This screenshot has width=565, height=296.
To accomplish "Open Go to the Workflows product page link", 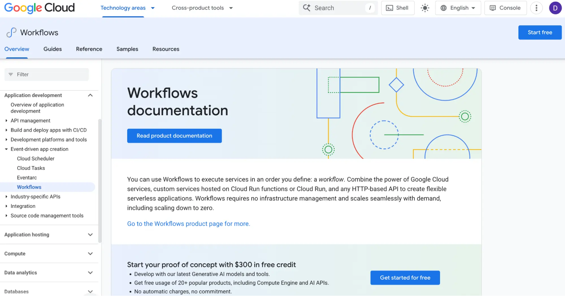I will (x=189, y=224).
